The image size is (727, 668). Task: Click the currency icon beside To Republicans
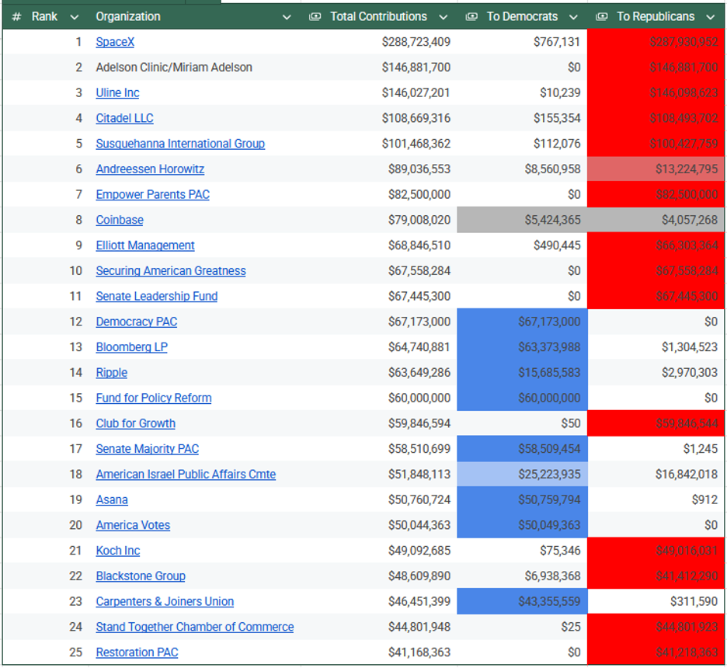(x=602, y=16)
